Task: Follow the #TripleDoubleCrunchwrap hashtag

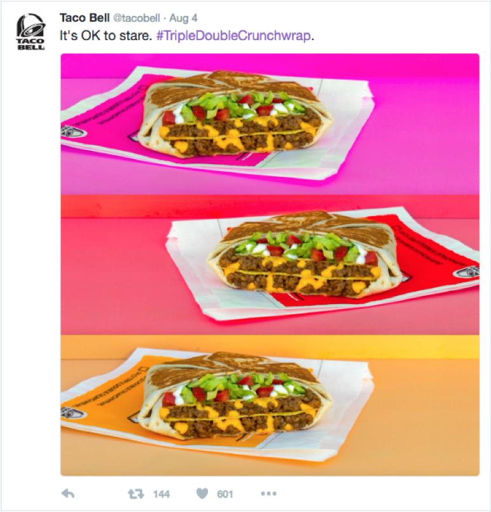Action: click(233, 36)
